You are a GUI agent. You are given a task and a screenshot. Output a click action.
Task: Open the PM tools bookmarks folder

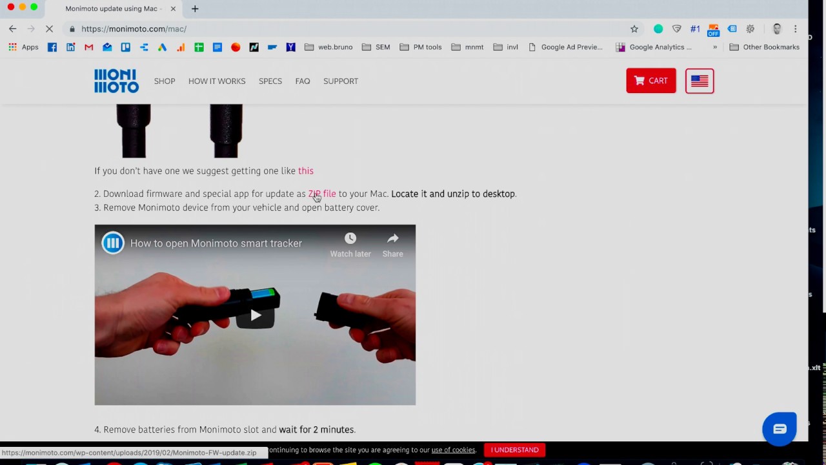pos(421,47)
